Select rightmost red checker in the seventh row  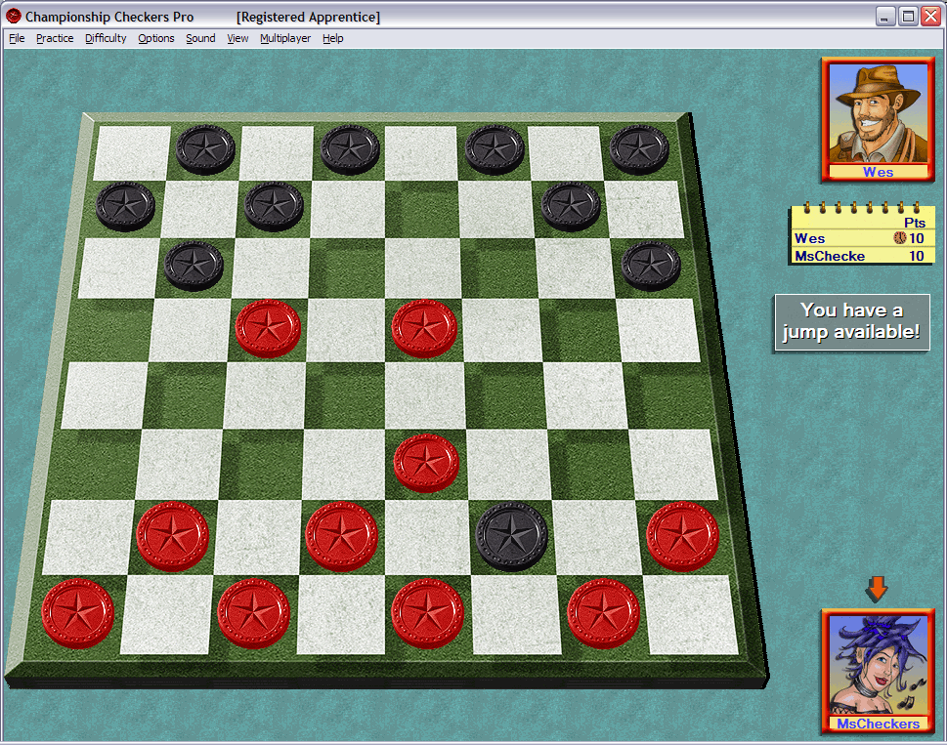tap(683, 536)
